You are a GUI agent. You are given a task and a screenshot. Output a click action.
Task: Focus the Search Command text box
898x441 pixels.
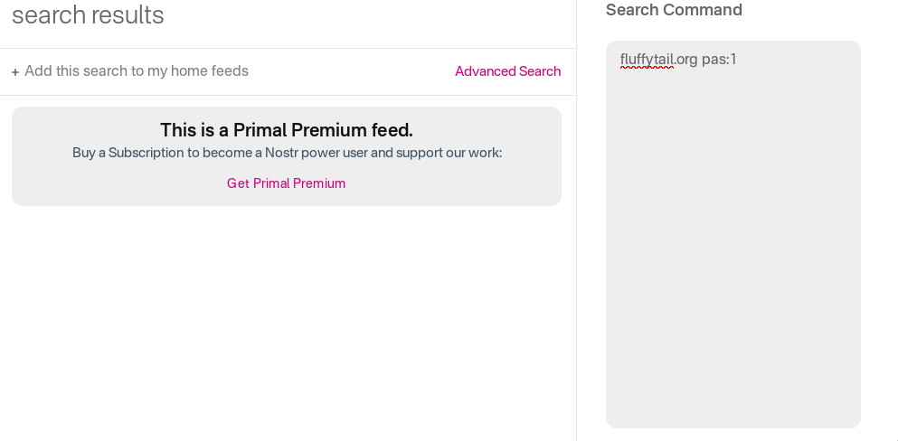[733, 234]
